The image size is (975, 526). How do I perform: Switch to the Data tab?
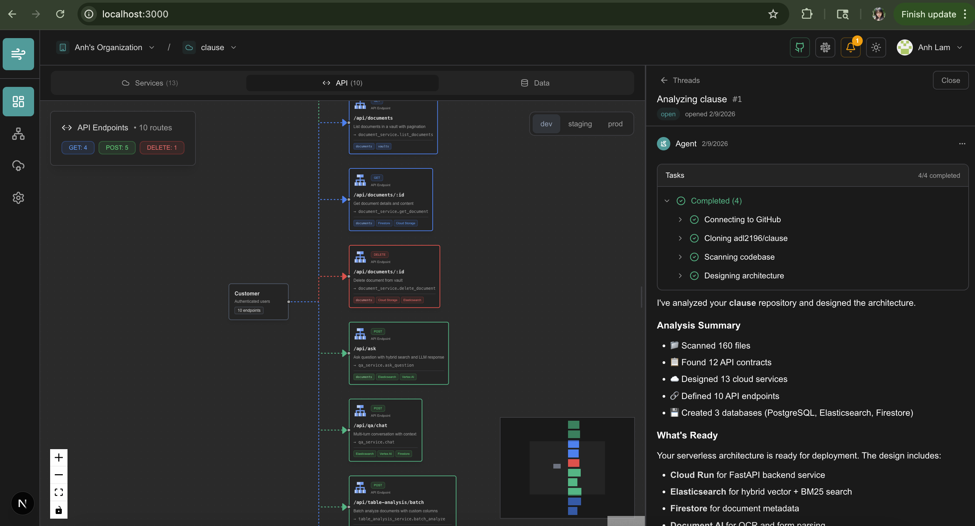click(x=535, y=83)
